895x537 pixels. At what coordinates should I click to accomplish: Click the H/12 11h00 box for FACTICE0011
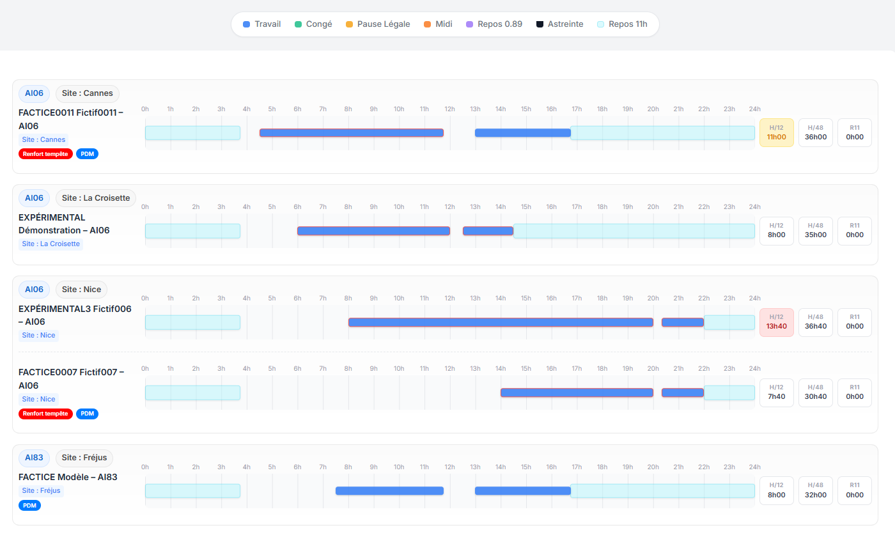pos(777,133)
